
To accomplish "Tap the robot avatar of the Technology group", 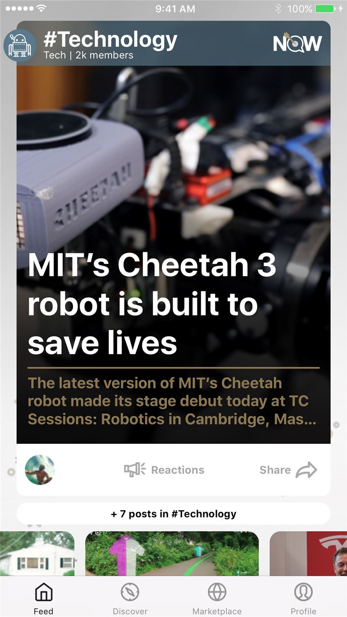I will click(x=20, y=46).
